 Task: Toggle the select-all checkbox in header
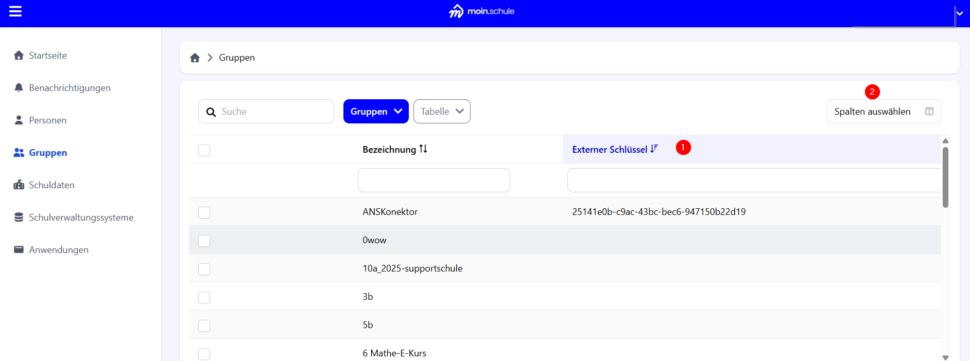(204, 150)
